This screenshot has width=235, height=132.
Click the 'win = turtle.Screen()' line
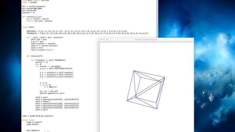34,7
